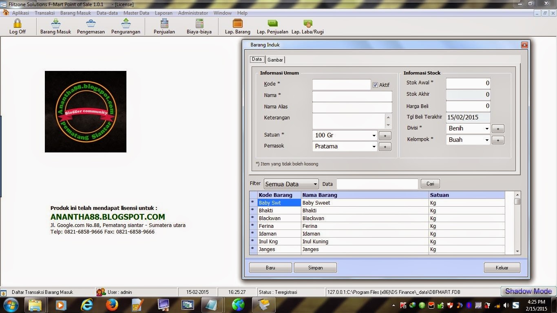This screenshot has width=557, height=313.
Task: Click the Nama Alias input field
Action: point(352,107)
